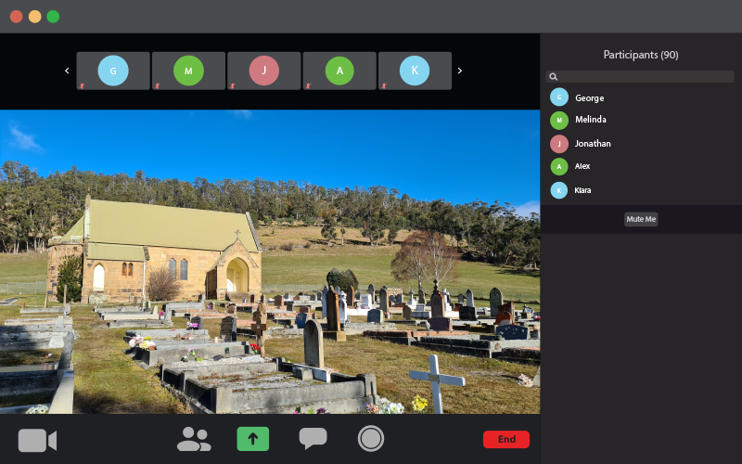Select Jonathan's video thumbnail

pos(264,71)
